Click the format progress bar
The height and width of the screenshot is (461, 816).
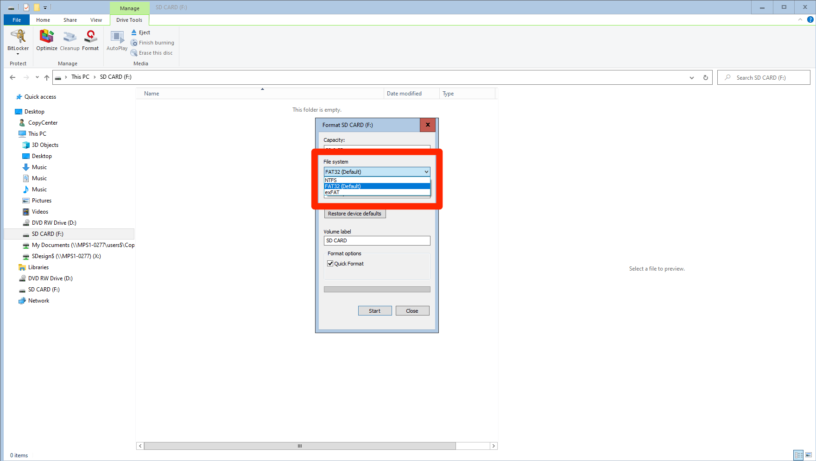click(377, 289)
